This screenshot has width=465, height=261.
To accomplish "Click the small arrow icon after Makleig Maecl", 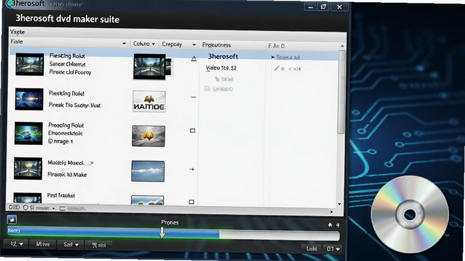I will pyautogui.click(x=91, y=163).
